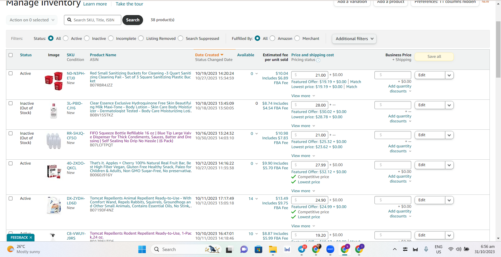
Task: Open the Take the tour link
Action: tap(129, 4)
